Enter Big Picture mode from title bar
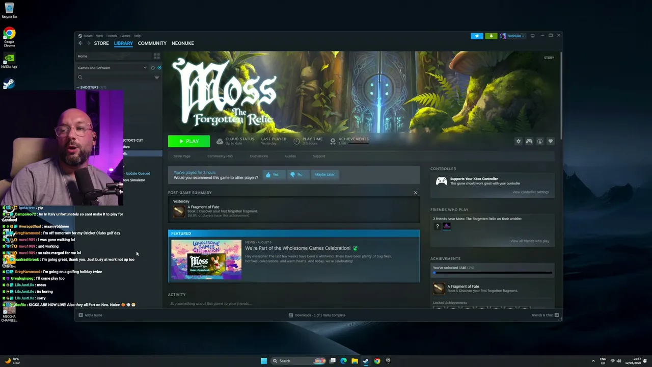The image size is (652, 367). click(532, 36)
